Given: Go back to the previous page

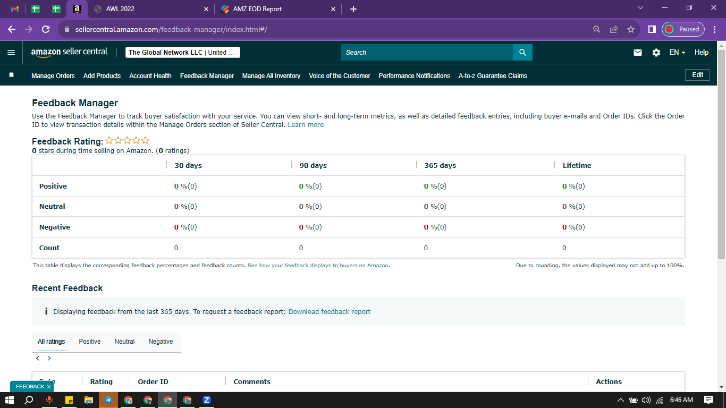Looking at the screenshot, I should pos(12,29).
